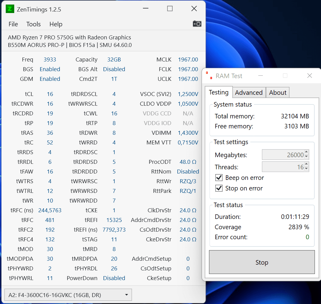Click the Free memory value 3103 MB
Screen dimensions: 321x304
click(297, 126)
